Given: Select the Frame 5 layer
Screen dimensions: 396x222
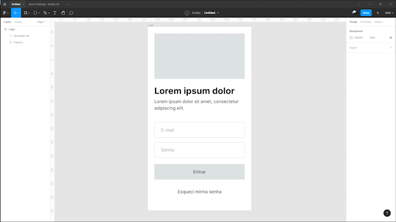Looking at the screenshot, I should pos(25,42).
